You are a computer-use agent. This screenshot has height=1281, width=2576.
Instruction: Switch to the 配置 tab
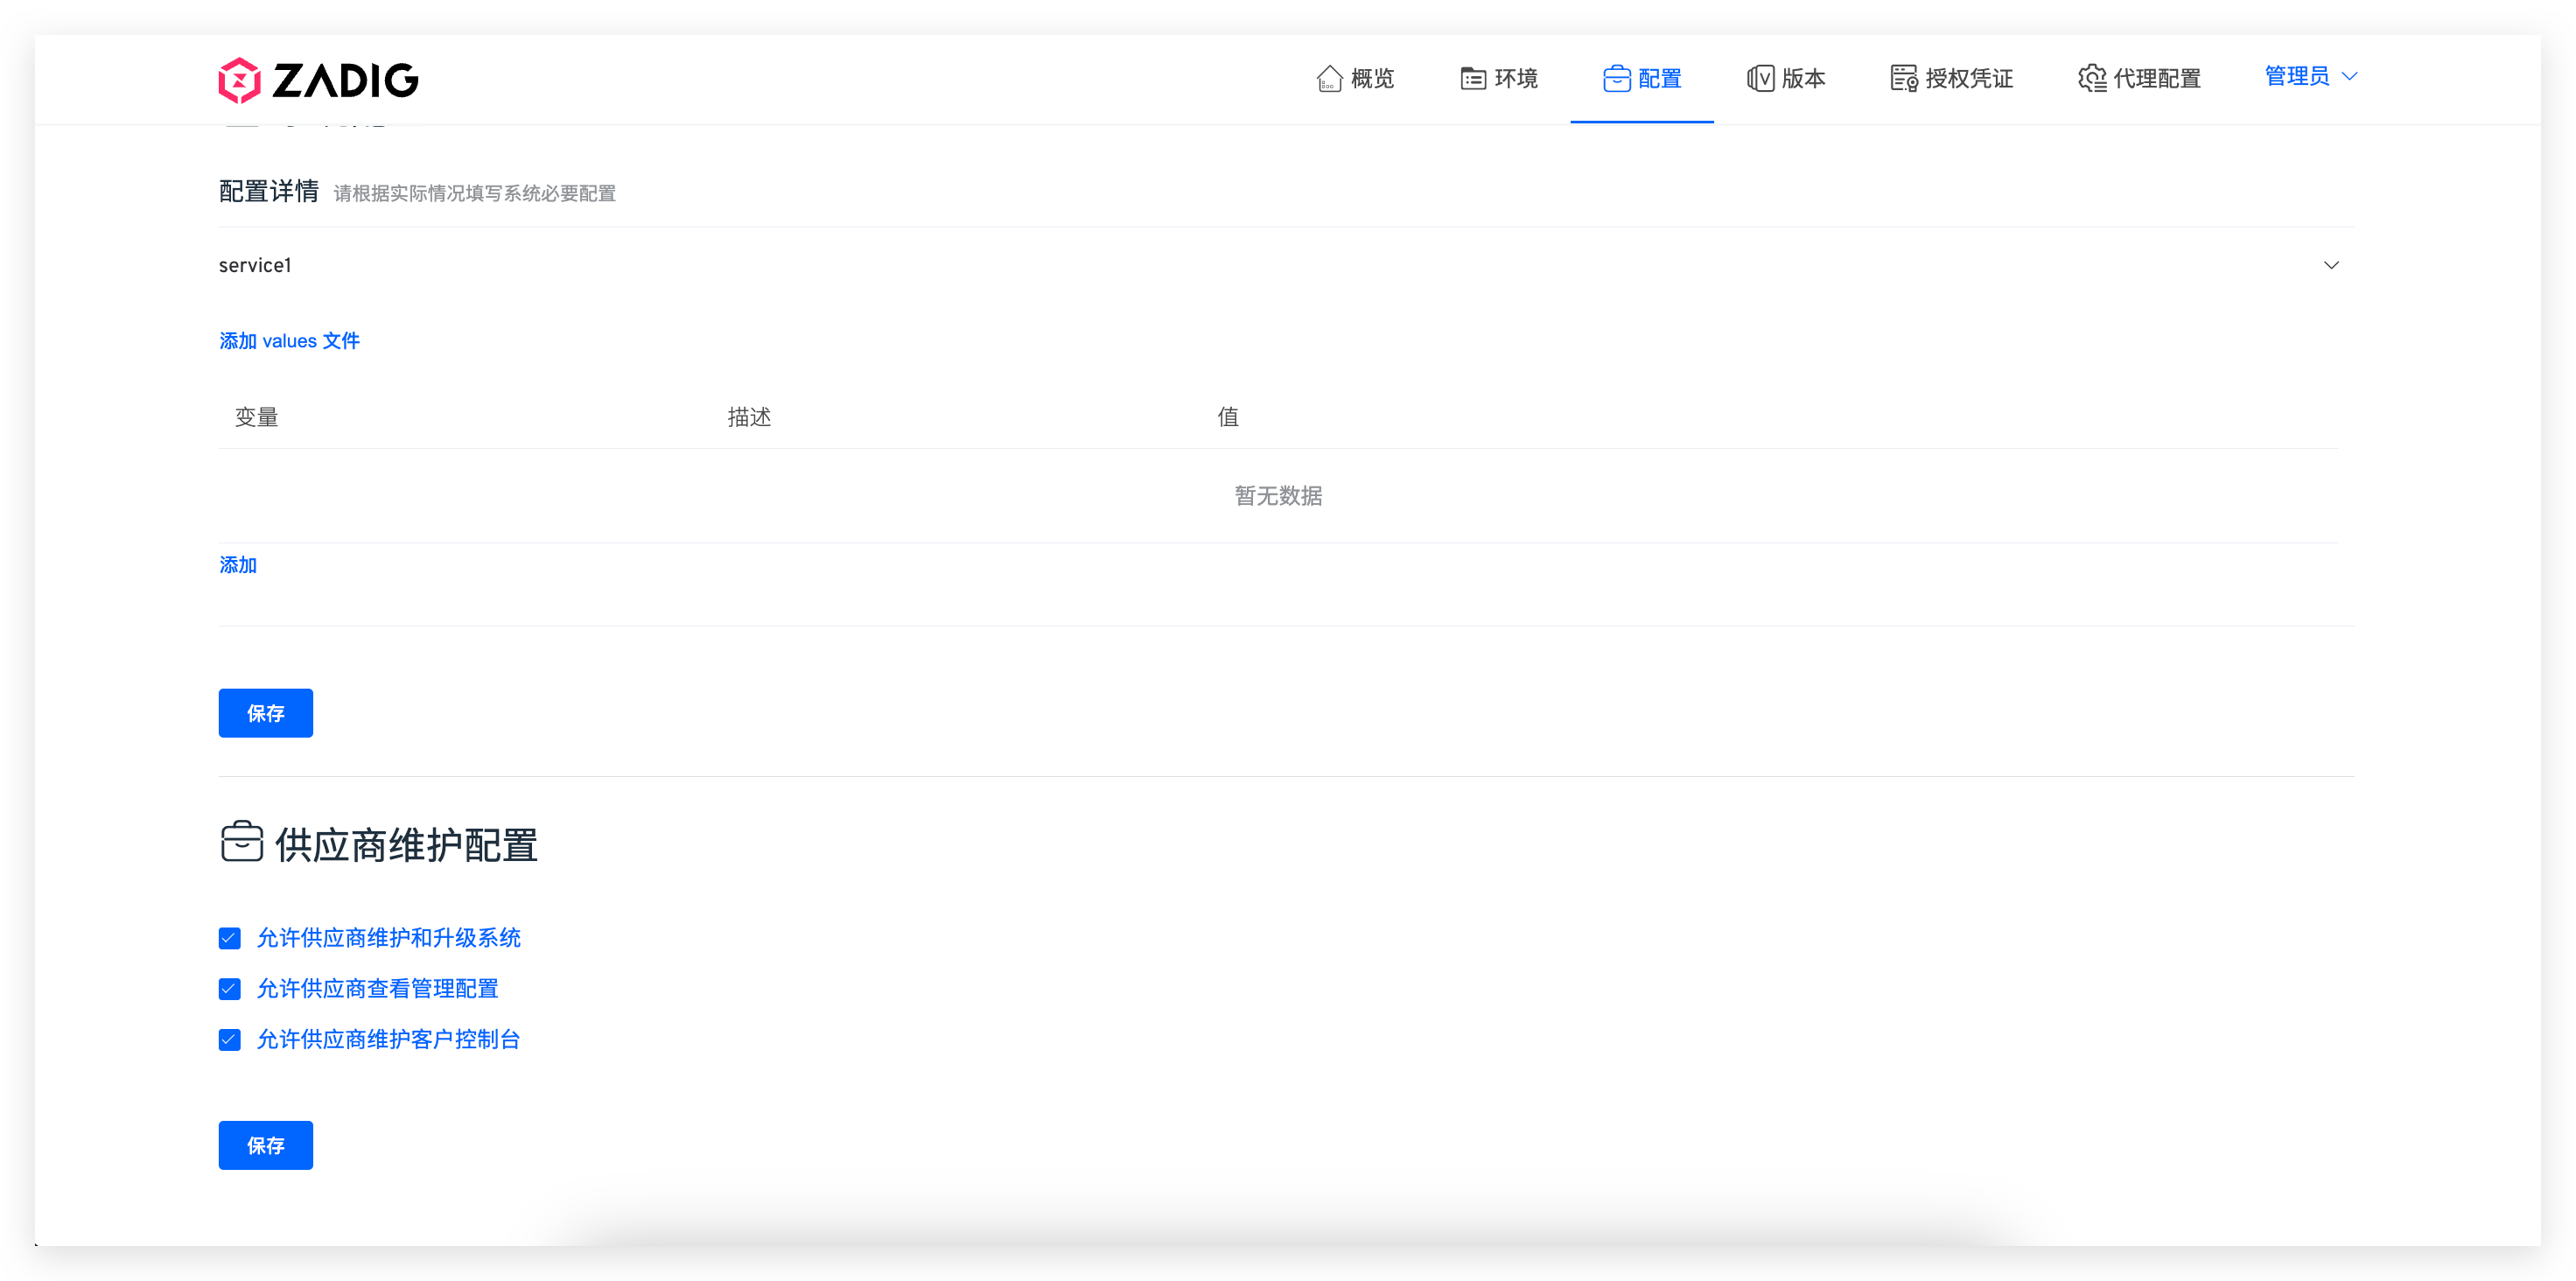point(1641,78)
